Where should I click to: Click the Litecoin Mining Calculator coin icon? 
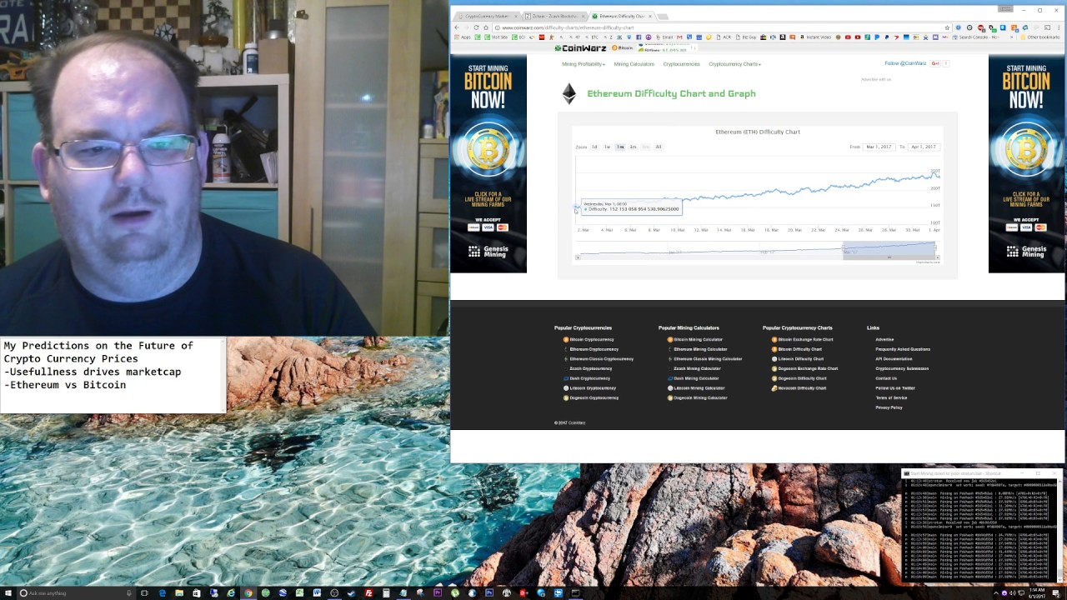click(670, 388)
